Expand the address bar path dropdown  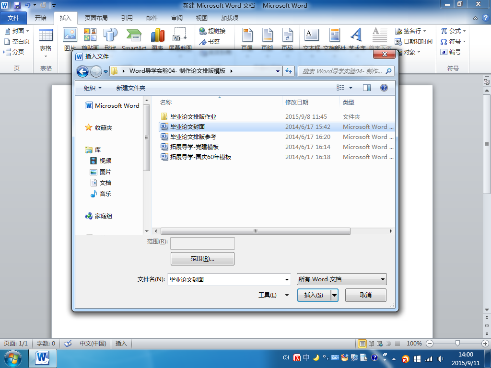coord(278,71)
